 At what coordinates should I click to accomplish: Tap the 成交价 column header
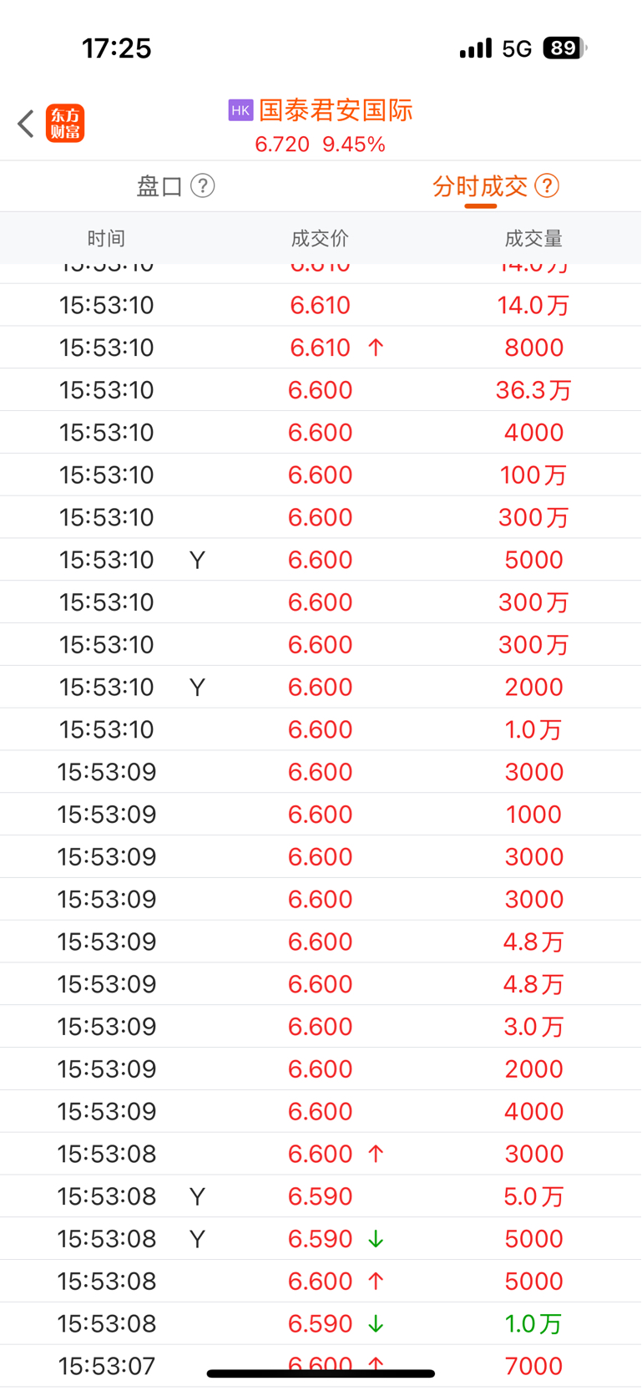coord(320,238)
